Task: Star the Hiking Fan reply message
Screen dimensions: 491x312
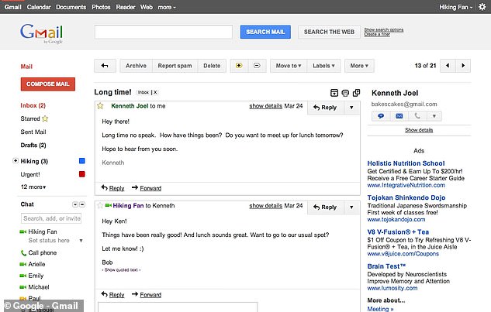Action: 100,205
